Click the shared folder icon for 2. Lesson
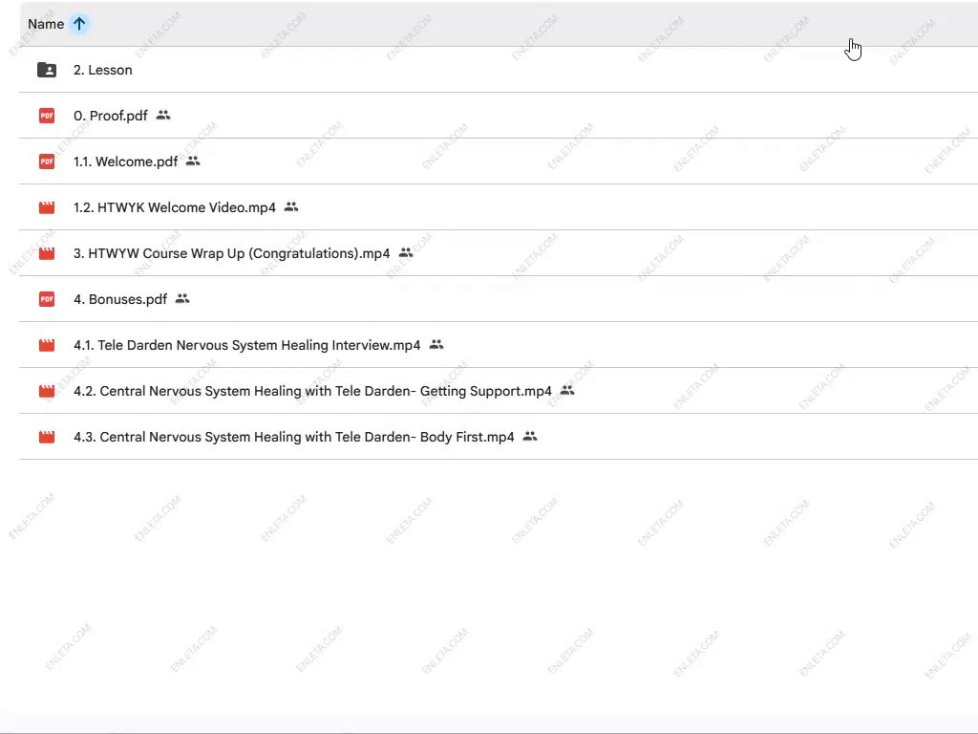 [46, 70]
